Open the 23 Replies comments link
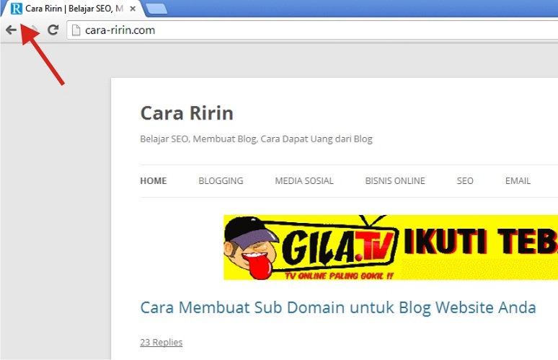 tap(161, 342)
